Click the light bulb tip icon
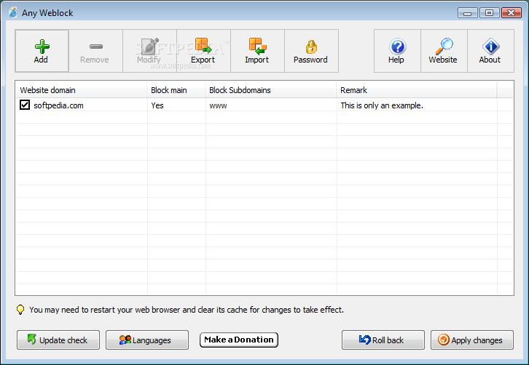This screenshot has width=529, height=365. [20, 310]
